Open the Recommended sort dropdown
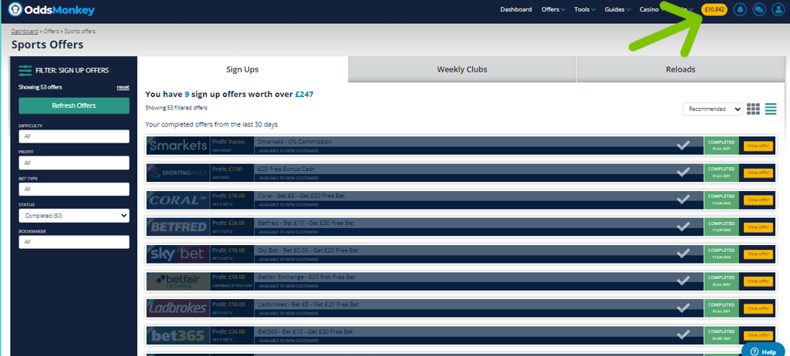The height and width of the screenshot is (356, 790). pos(712,109)
